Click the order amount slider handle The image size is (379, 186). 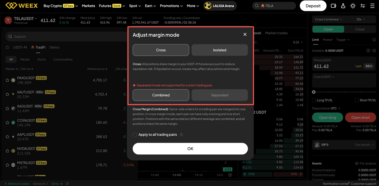coord(314,92)
